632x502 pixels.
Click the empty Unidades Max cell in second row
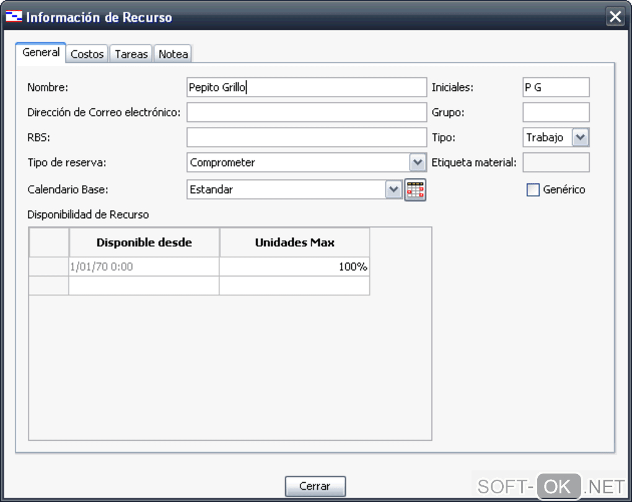pos(295,285)
